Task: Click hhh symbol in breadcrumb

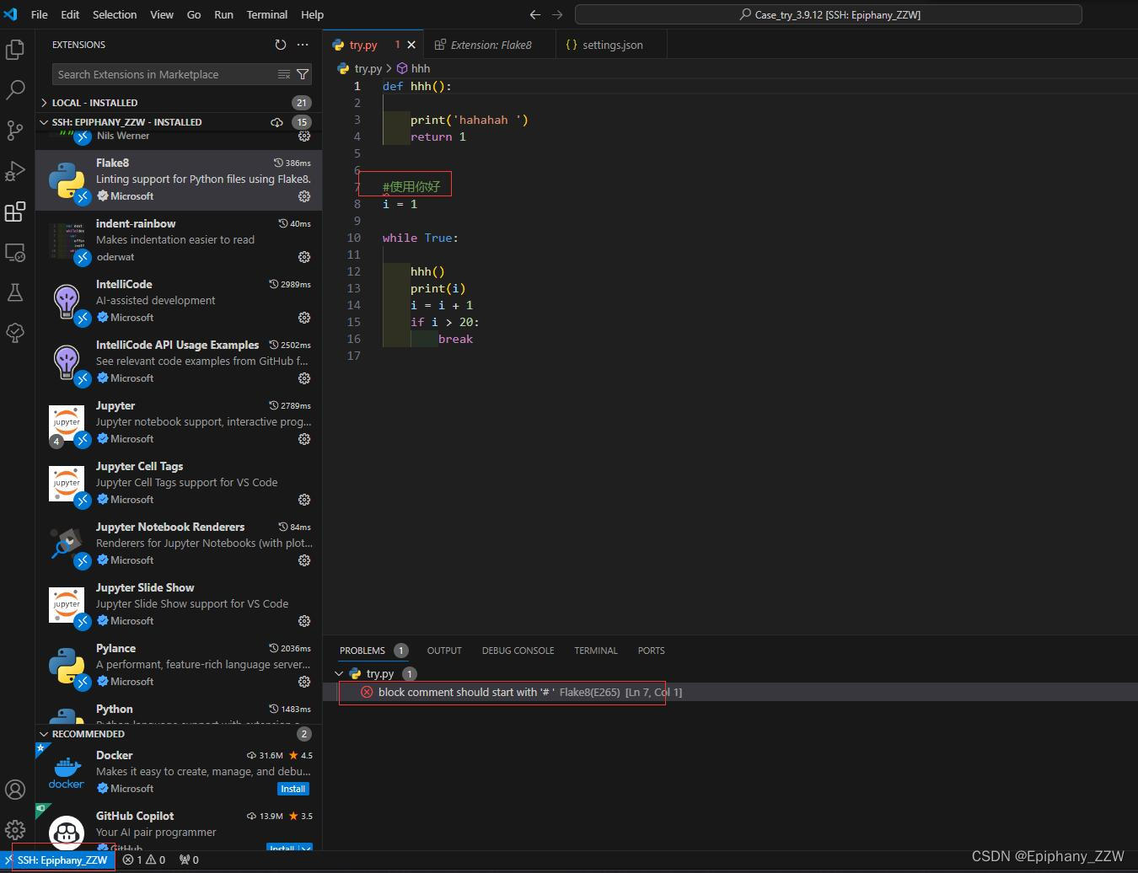Action: coord(414,68)
